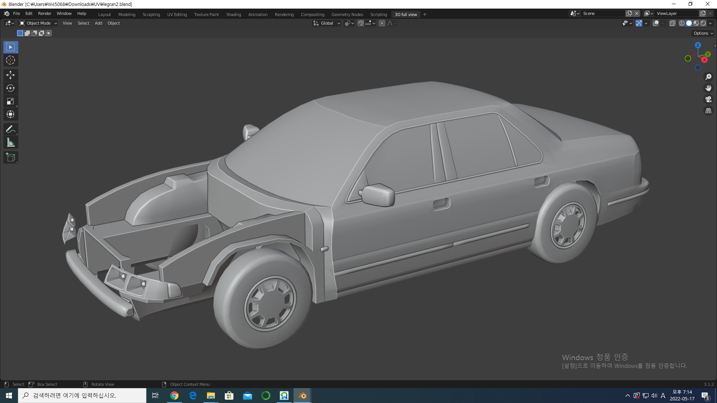The height and width of the screenshot is (403, 717).
Task: Expand the Options dropdown
Action: click(703, 33)
